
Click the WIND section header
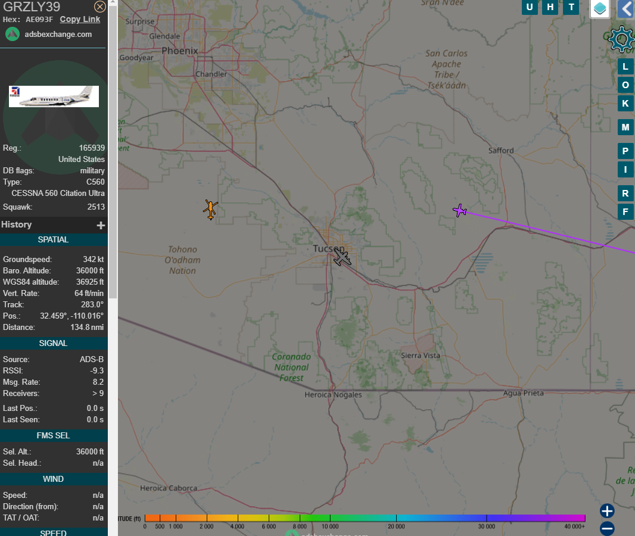(54, 479)
